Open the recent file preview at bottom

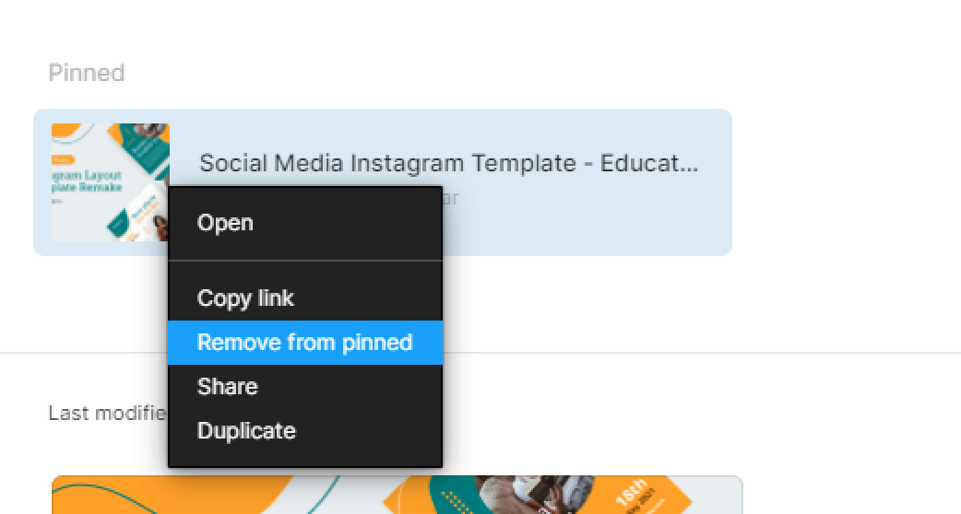[x=397, y=495]
